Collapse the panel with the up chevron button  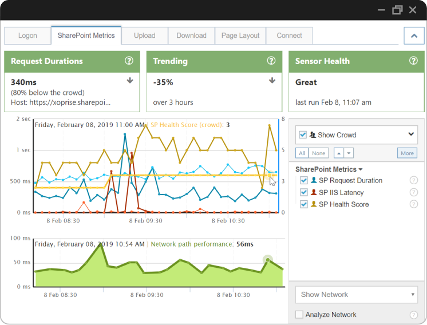(414, 35)
